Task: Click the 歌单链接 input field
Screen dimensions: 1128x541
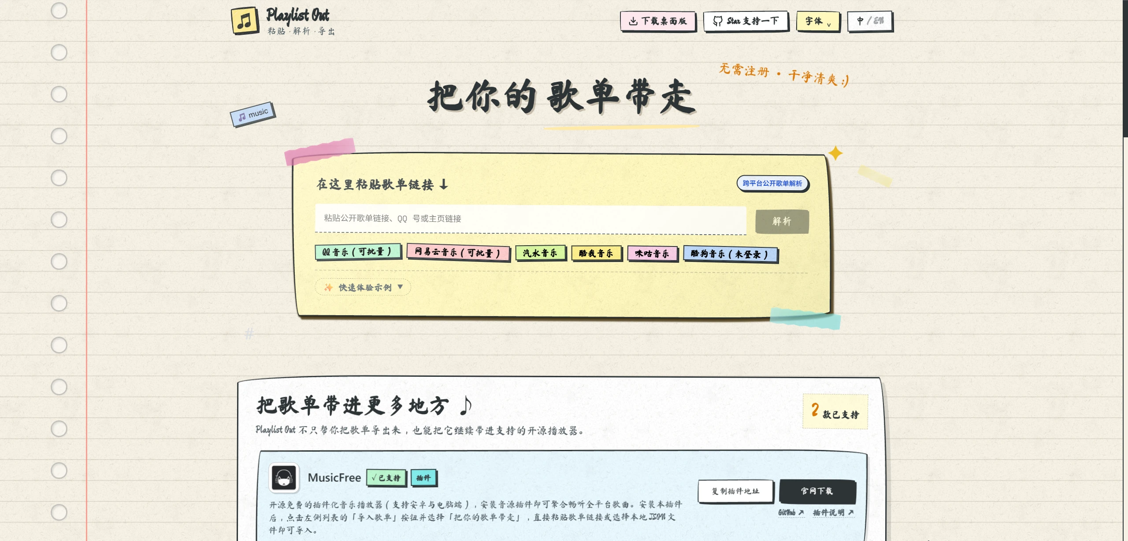Action: (531, 219)
